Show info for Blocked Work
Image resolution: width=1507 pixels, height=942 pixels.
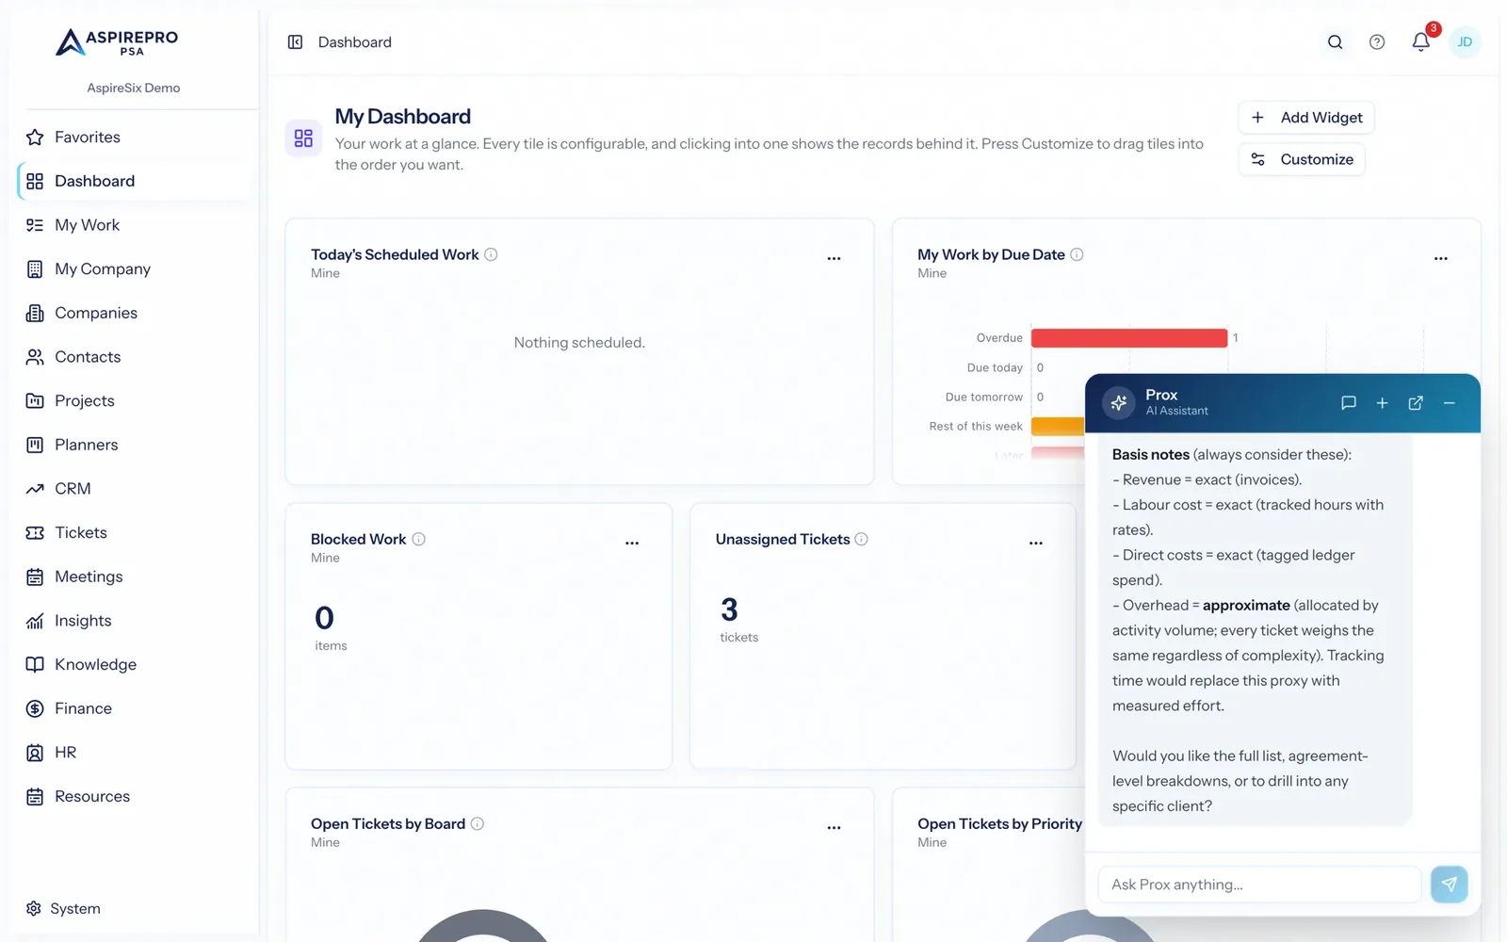coord(419,539)
